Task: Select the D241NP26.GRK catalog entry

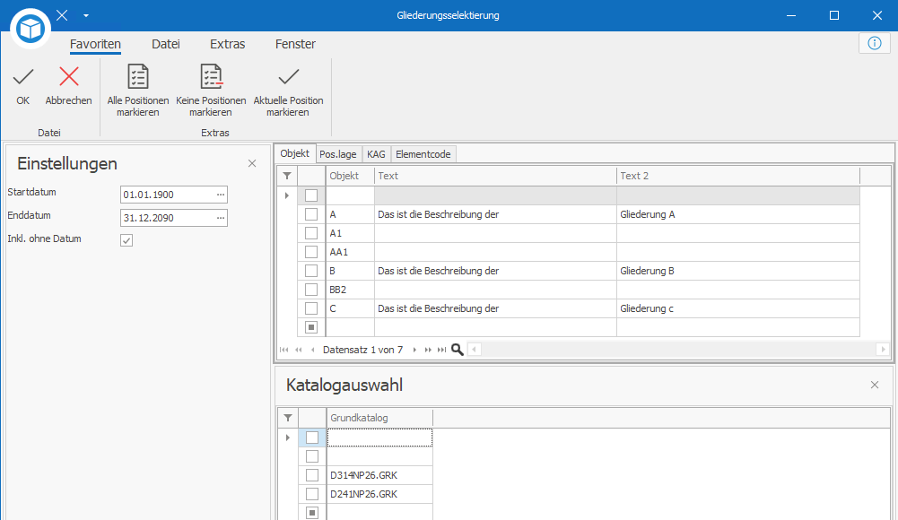Action: pos(379,494)
